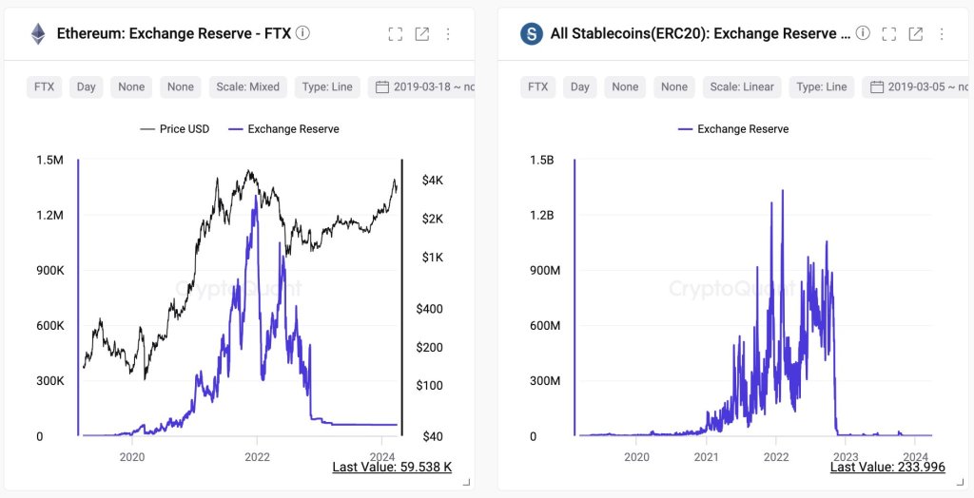This screenshot has height=498, width=974.
Task: Click the Day interval button on Stablecoins chart
Action: (580, 86)
